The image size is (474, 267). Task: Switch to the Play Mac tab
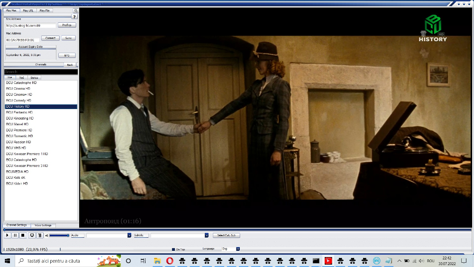[11, 10]
